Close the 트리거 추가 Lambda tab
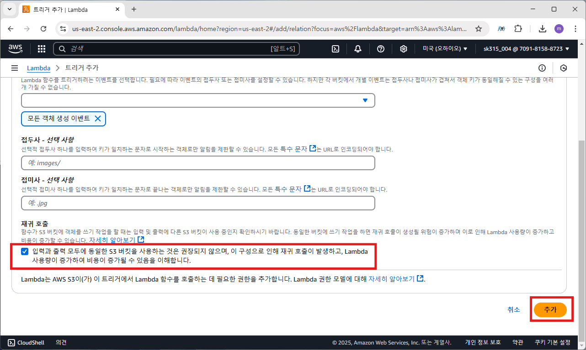The width and height of the screenshot is (586, 350). 117,9
